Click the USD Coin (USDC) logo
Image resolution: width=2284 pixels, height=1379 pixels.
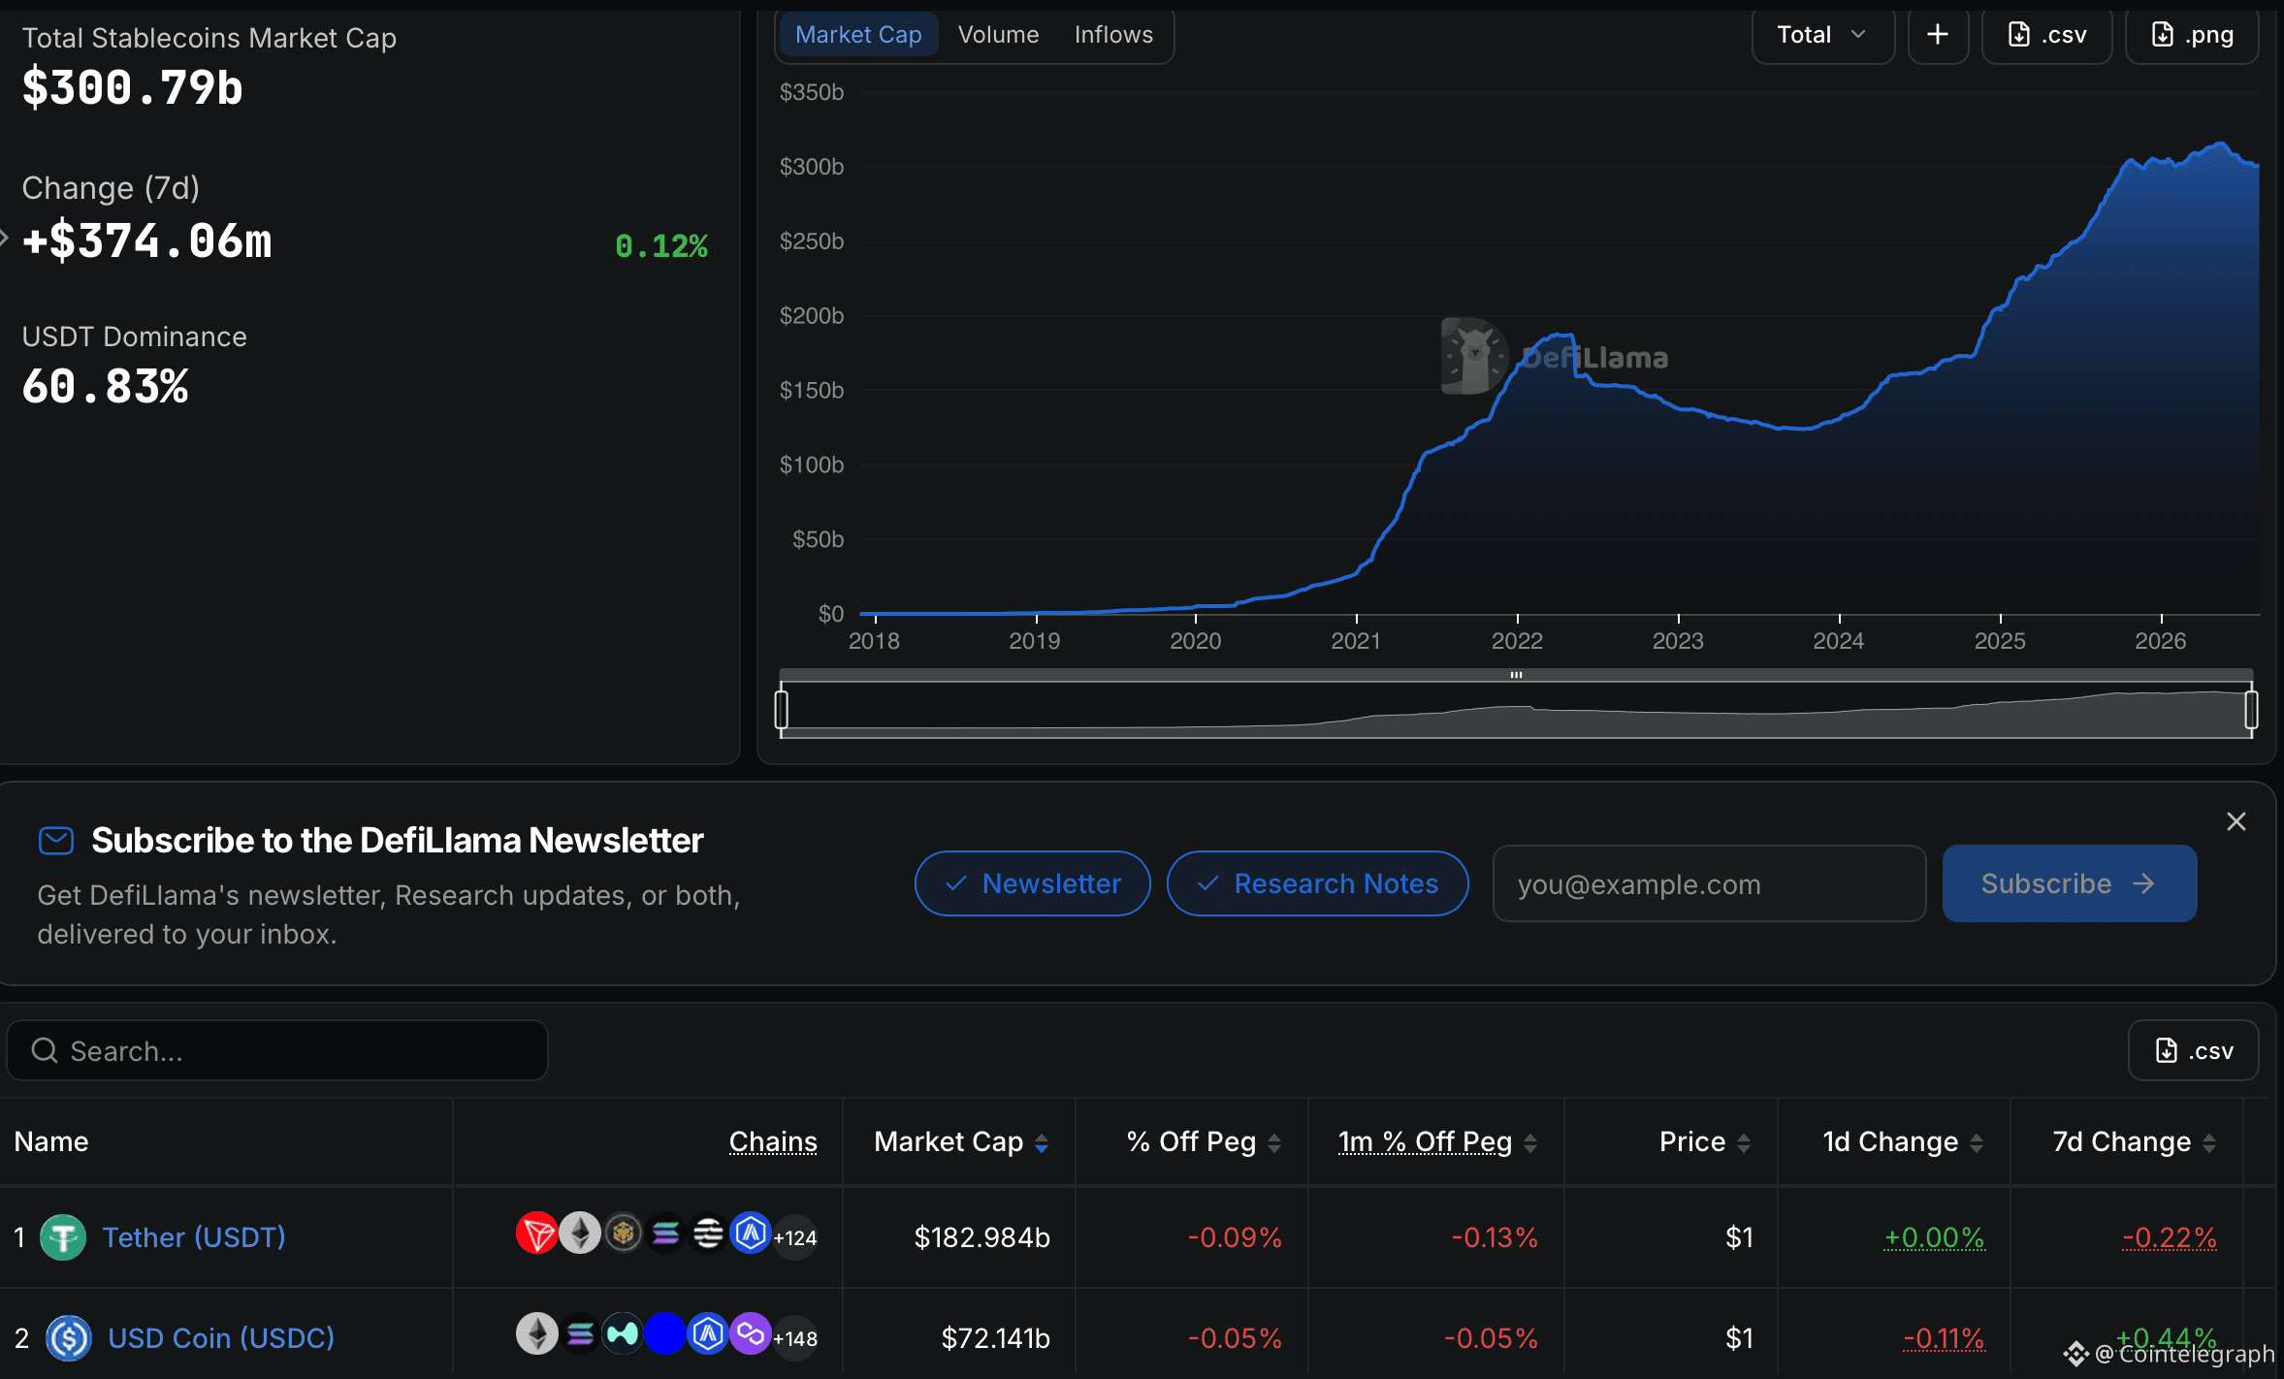click(x=69, y=1338)
